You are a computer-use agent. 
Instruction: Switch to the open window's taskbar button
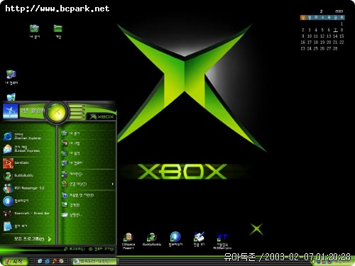pos(94,262)
